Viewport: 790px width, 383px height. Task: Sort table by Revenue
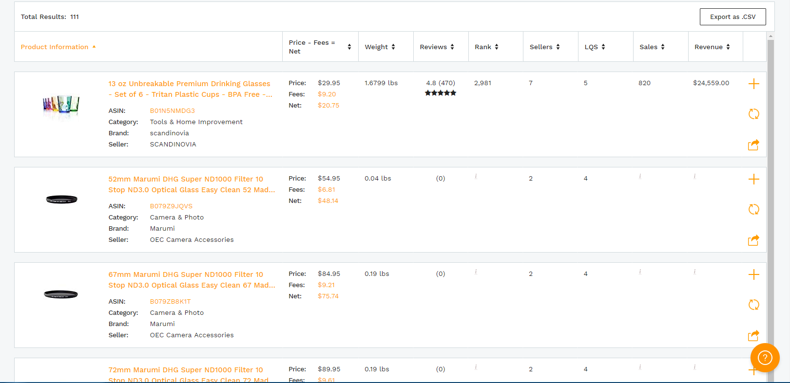712,47
